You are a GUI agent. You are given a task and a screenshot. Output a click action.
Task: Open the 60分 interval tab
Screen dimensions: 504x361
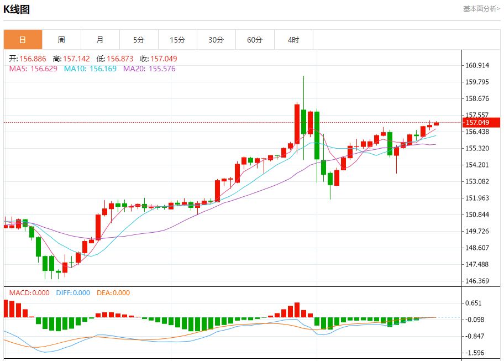(x=255, y=40)
